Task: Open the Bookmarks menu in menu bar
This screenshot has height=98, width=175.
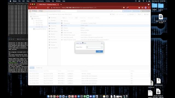Action: point(40,1)
